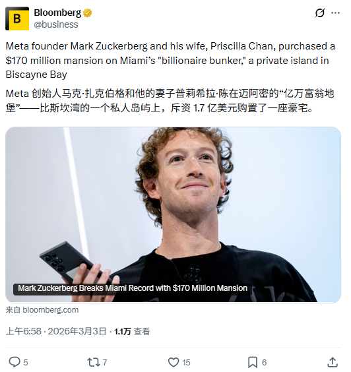Click the Bloomberg account name
351x372 pixels.
pos(57,13)
